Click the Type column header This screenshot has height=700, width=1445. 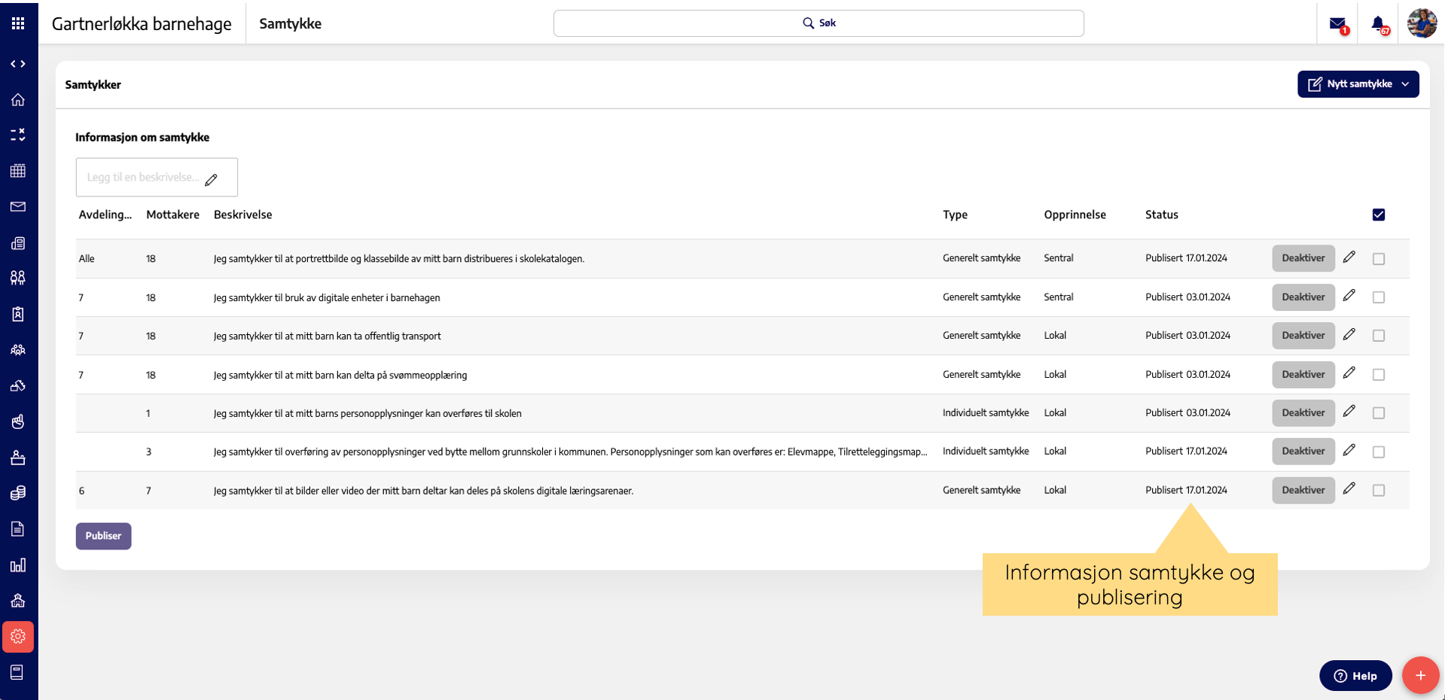(x=955, y=215)
